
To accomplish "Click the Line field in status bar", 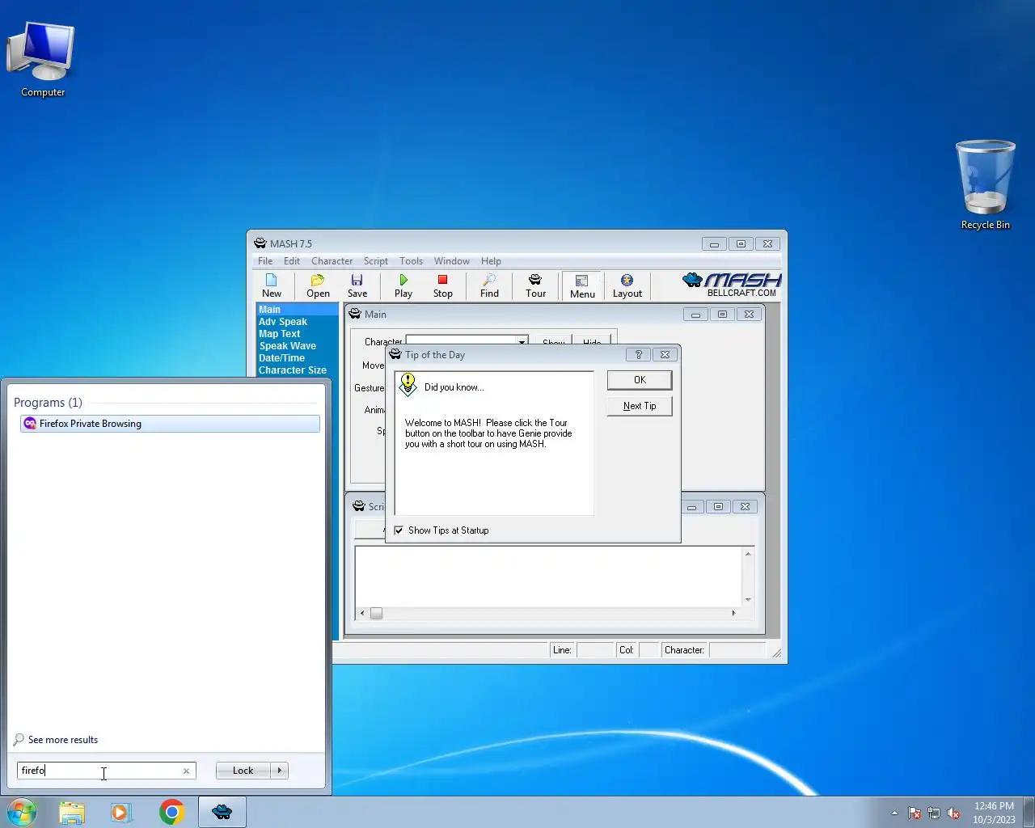I will click(x=594, y=650).
